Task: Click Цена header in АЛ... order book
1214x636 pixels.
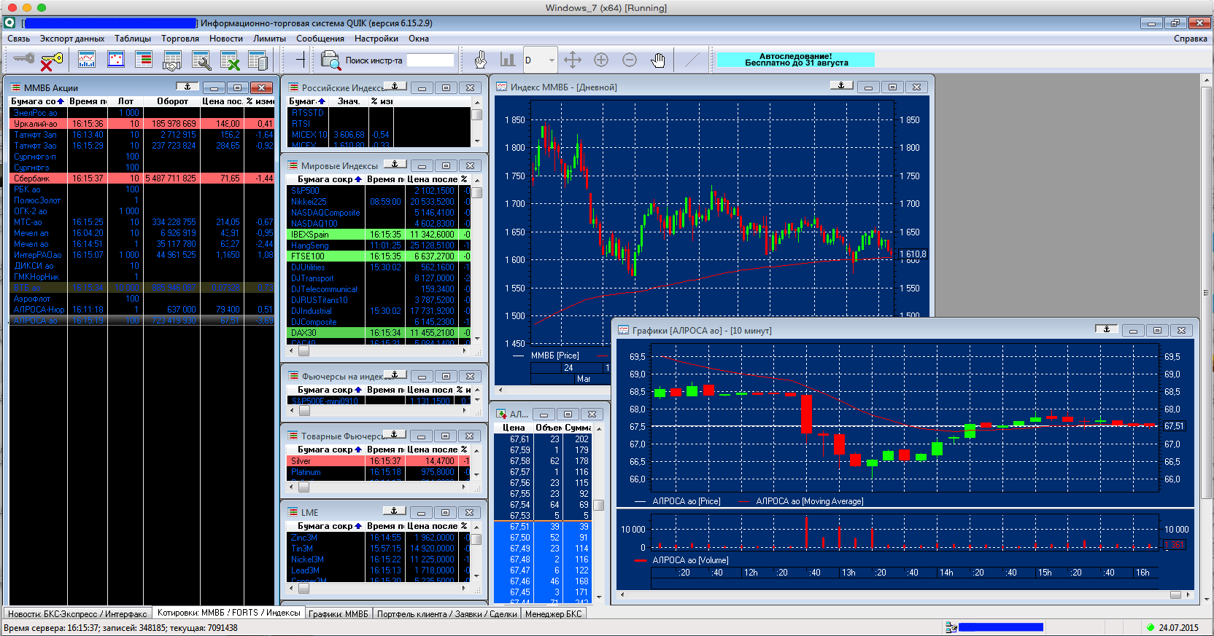Action: point(514,428)
